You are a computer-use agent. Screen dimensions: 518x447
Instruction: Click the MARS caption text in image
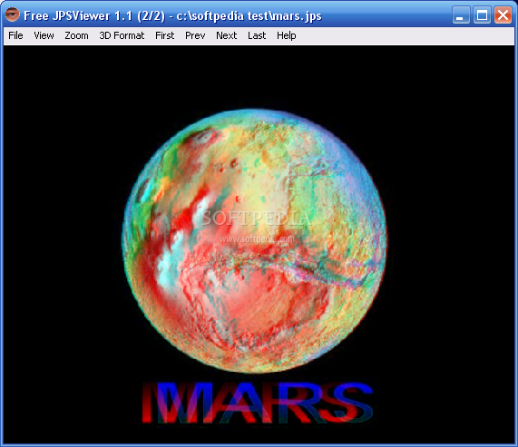pyautogui.click(x=258, y=403)
